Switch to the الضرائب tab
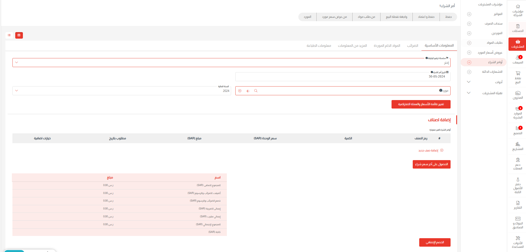The image size is (526, 252). [412, 46]
